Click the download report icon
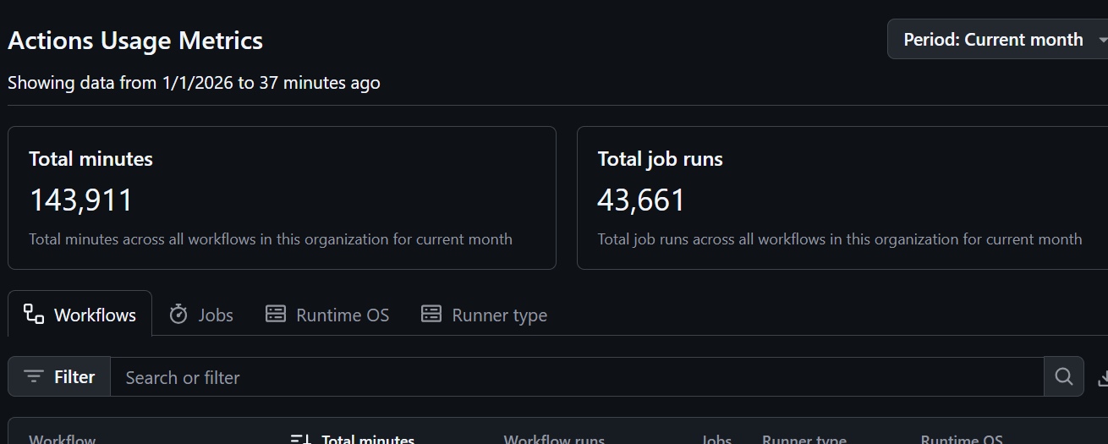The height and width of the screenshot is (444, 1108). [x=1102, y=378]
